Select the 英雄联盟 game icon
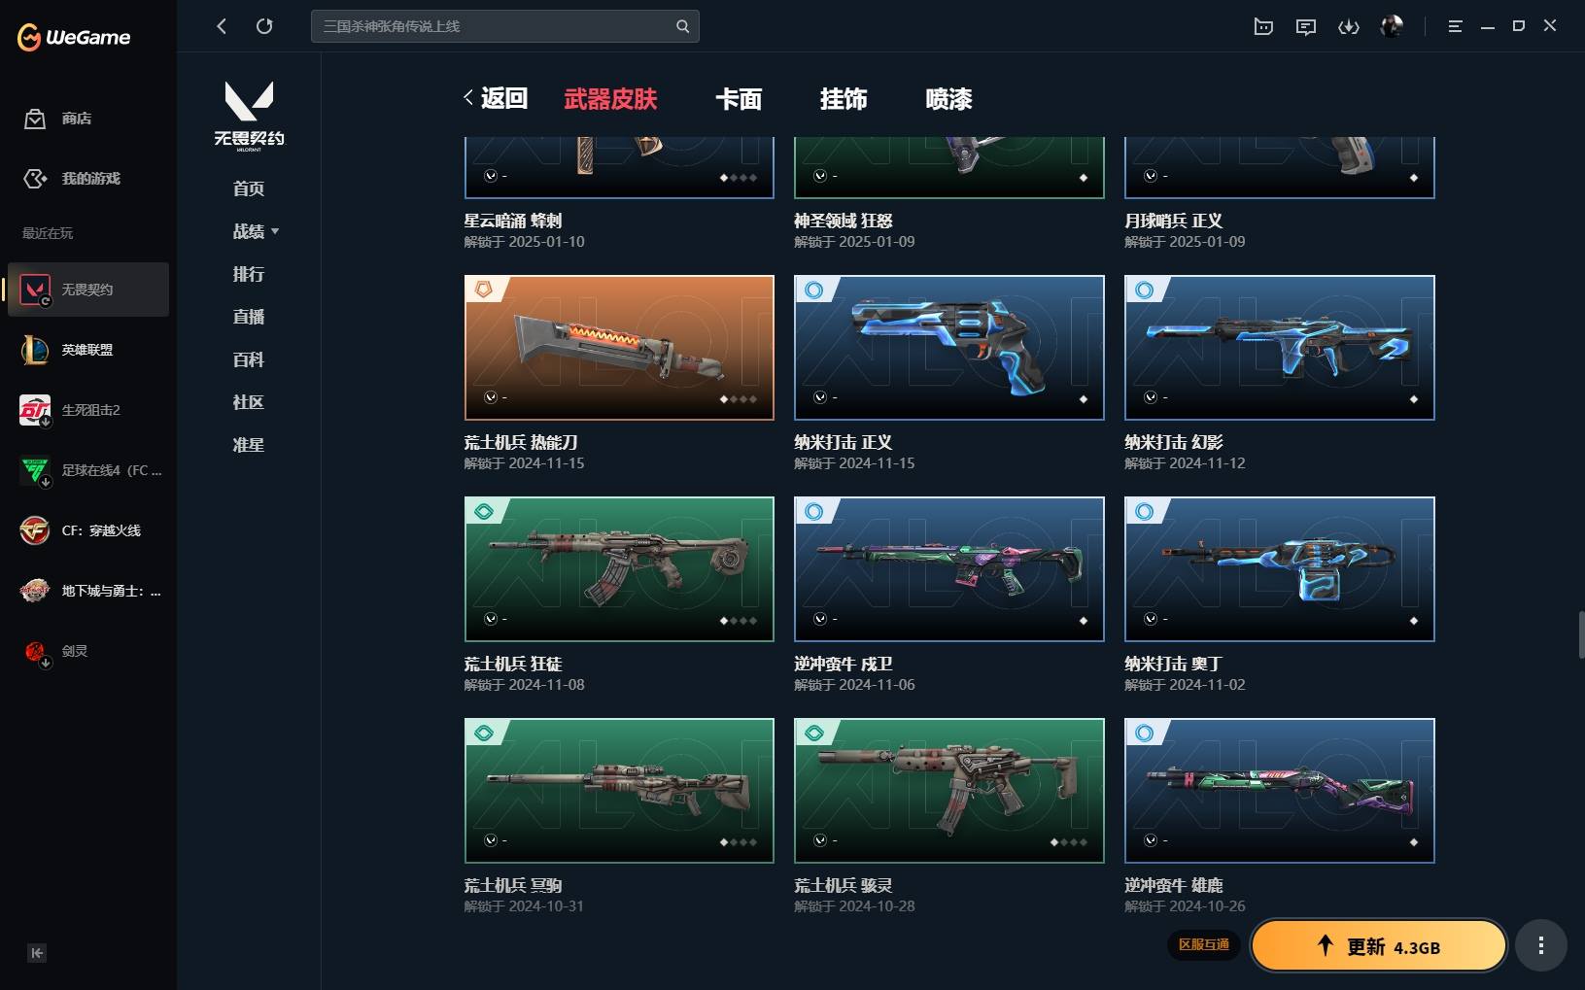 click(x=35, y=350)
